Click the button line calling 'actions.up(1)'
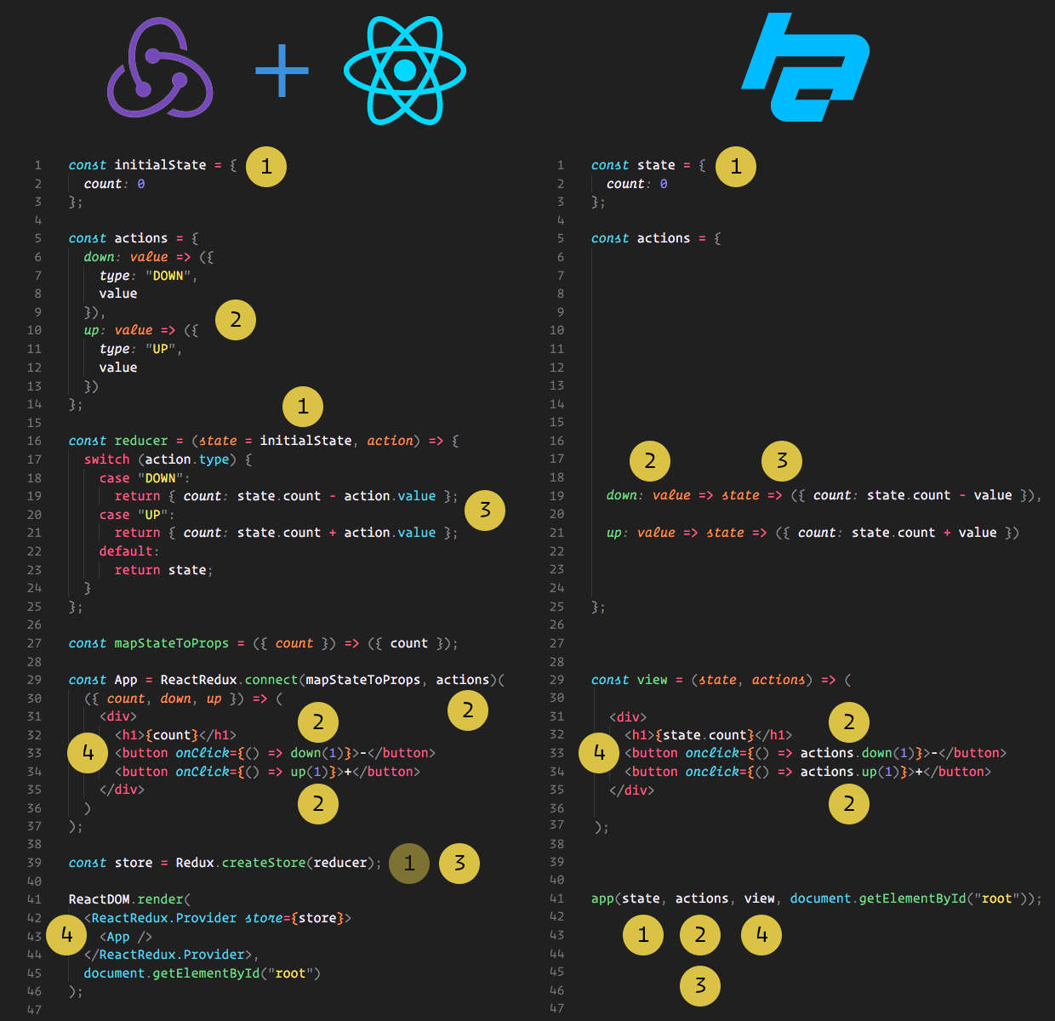This screenshot has height=1021, width=1055. pos(808,772)
